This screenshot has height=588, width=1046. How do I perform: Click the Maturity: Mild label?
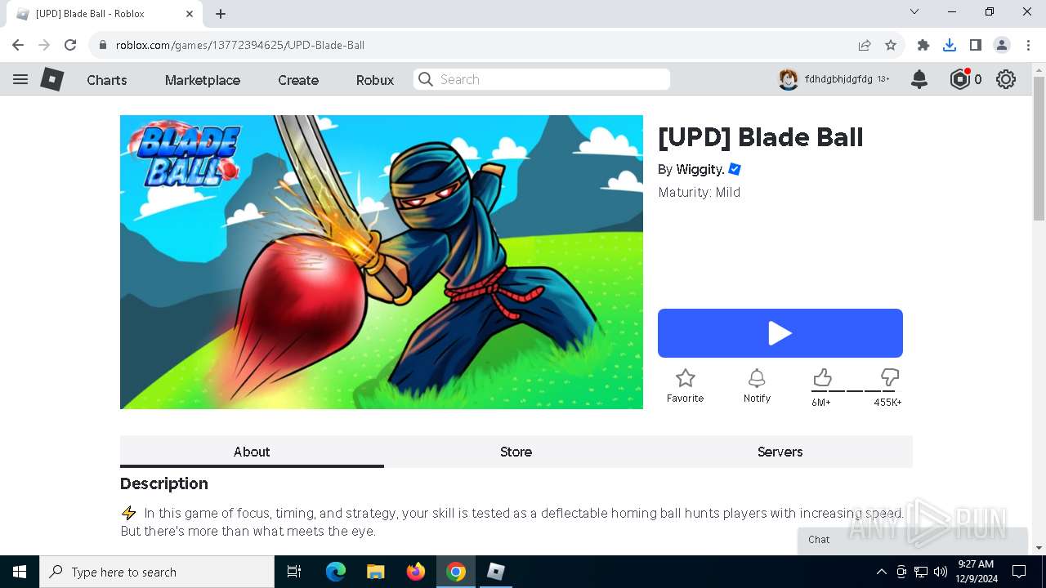tap(700, 193)
